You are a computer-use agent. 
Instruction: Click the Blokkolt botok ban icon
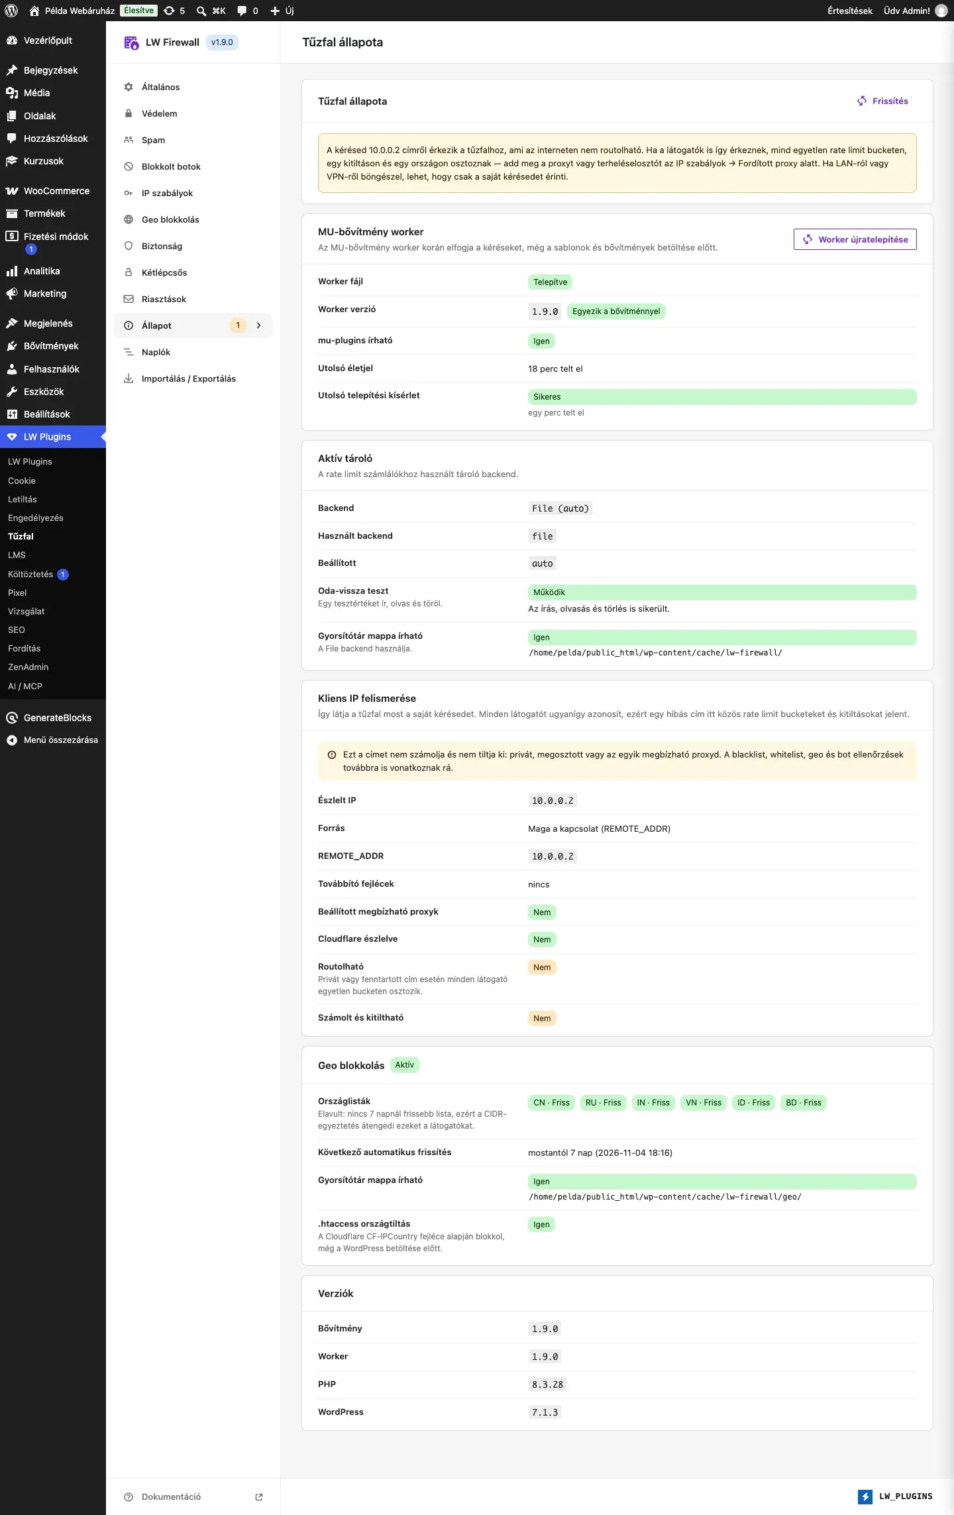coord(129,166)
